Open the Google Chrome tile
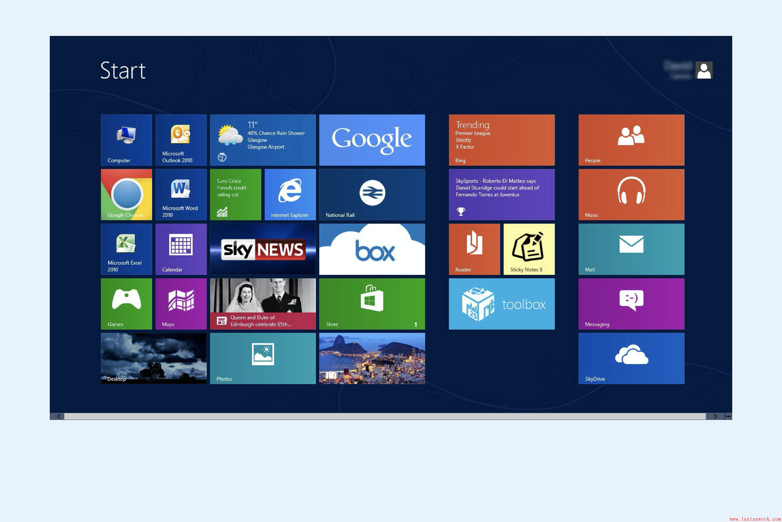 click(x=126, y=194)
